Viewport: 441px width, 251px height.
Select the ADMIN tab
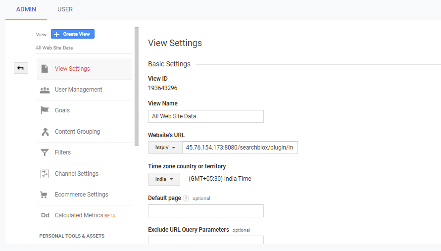point(26,9)
